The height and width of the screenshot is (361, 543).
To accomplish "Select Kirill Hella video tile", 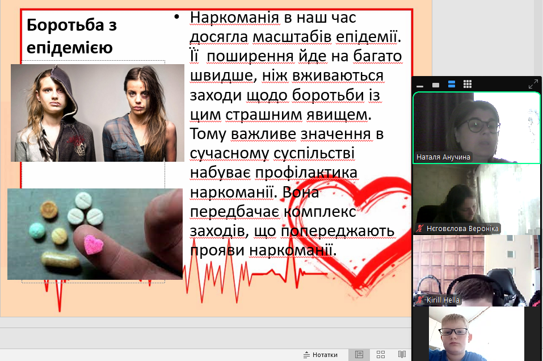I will click(477, 271).
